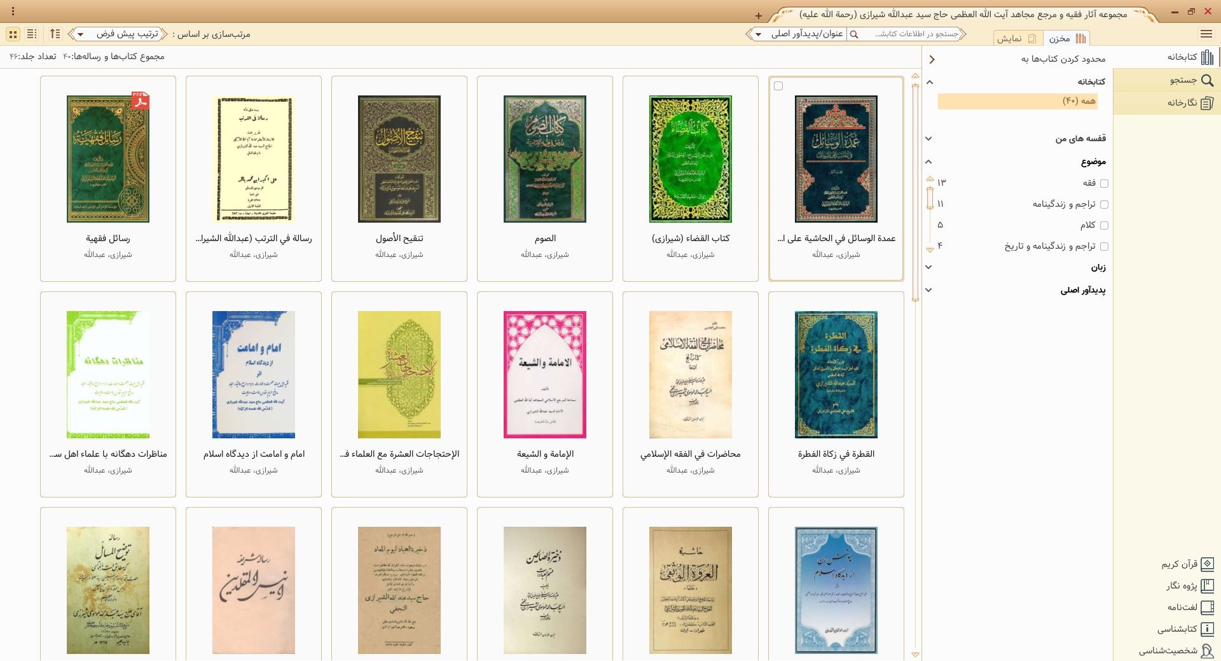
Task: Check the فقه subject filter
Action: [x=1104, y=183]
